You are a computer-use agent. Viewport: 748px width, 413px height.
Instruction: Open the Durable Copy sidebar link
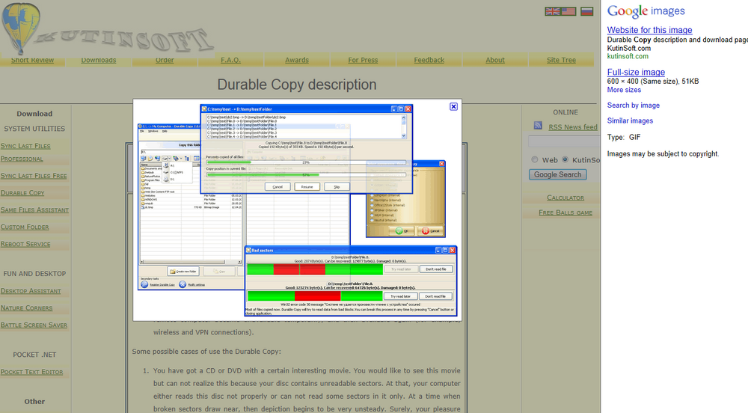pyautogui.click(x=22, y=193)
